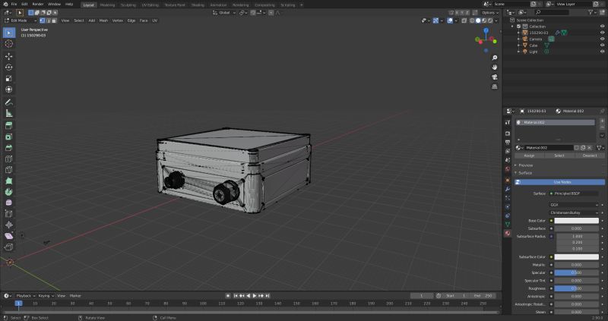Viewport: 608px width, 321px height.
Task: Choose the Measure ruler tool
Action: (8, 113)
